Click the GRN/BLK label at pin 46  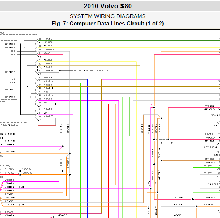point(48,39)
